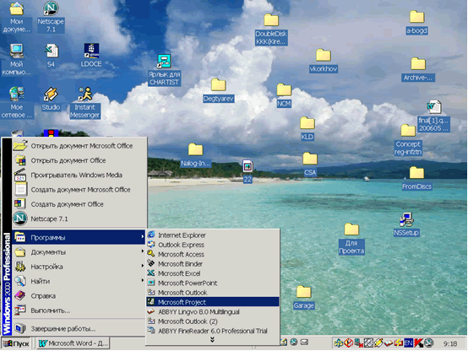Image resolution: width=468 pixels, height=351 pixels.
Task: Launch Microsoft Project from the submenu
Action: click(213, 302)
